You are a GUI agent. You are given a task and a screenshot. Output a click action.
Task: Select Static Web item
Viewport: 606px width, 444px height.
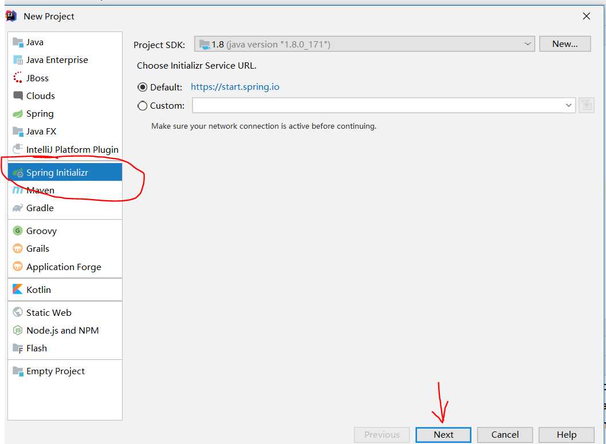coord(65,312)
